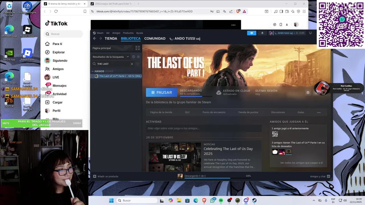Open WhatsApp from the taskbar
Screen dimensions: 365x205
[213, 200]
